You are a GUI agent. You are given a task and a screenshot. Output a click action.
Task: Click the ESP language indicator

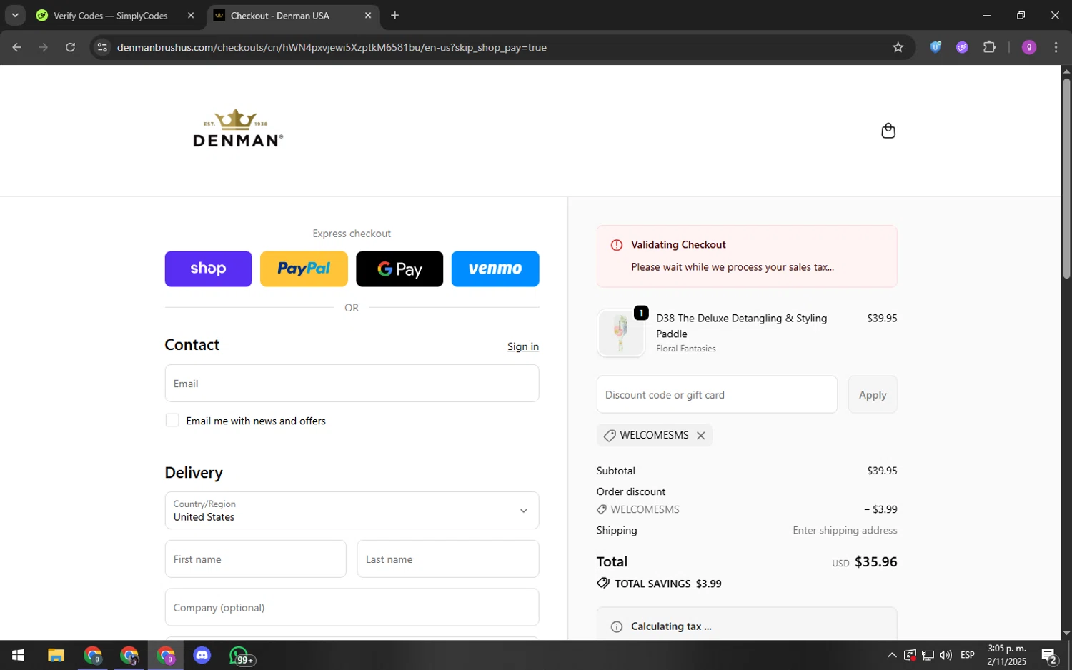(x=968, y=655)
